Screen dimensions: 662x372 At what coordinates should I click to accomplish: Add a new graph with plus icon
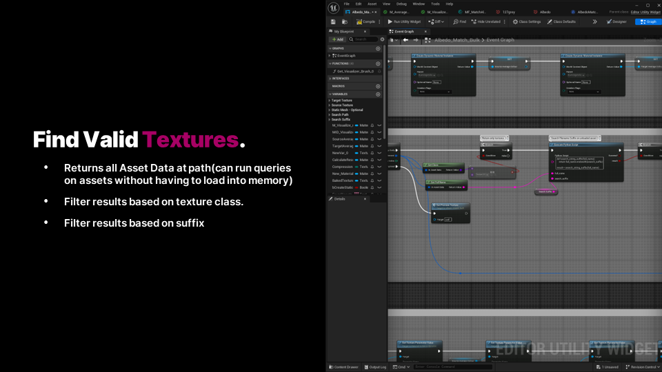(x=379, y=48)
